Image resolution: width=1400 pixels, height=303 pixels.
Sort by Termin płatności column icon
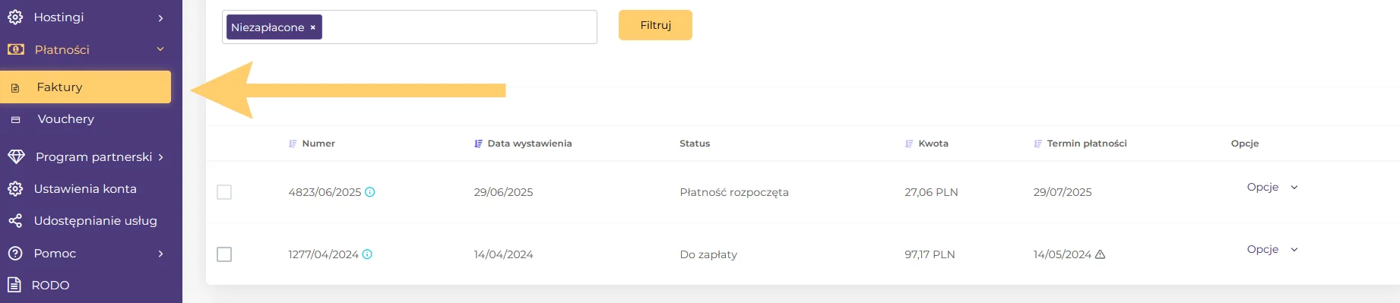point(1037,144)
